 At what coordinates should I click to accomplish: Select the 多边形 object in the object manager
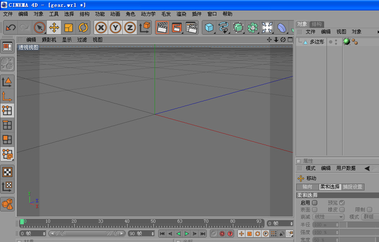pyautogui.click(x=316, y=42)
